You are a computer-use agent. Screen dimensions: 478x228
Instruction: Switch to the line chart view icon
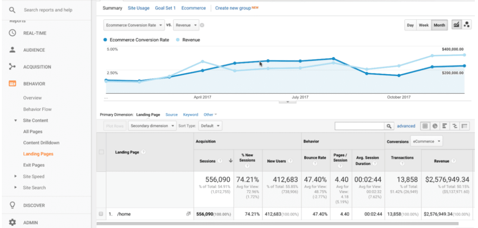456,25
